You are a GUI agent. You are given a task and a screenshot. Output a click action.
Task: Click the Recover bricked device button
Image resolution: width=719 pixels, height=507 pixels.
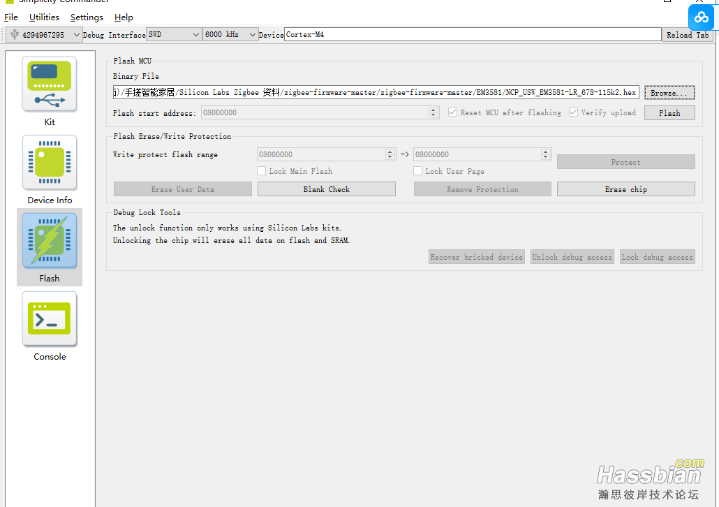pos(477,257)
